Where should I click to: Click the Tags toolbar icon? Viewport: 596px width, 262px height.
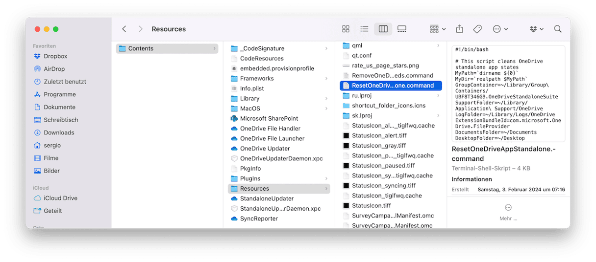tap(477, 29)
